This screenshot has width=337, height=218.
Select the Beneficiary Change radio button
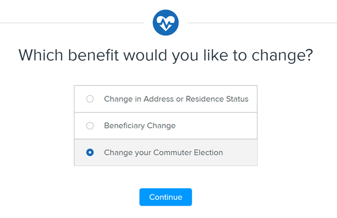pyautogui.click(x=90, y=125)
